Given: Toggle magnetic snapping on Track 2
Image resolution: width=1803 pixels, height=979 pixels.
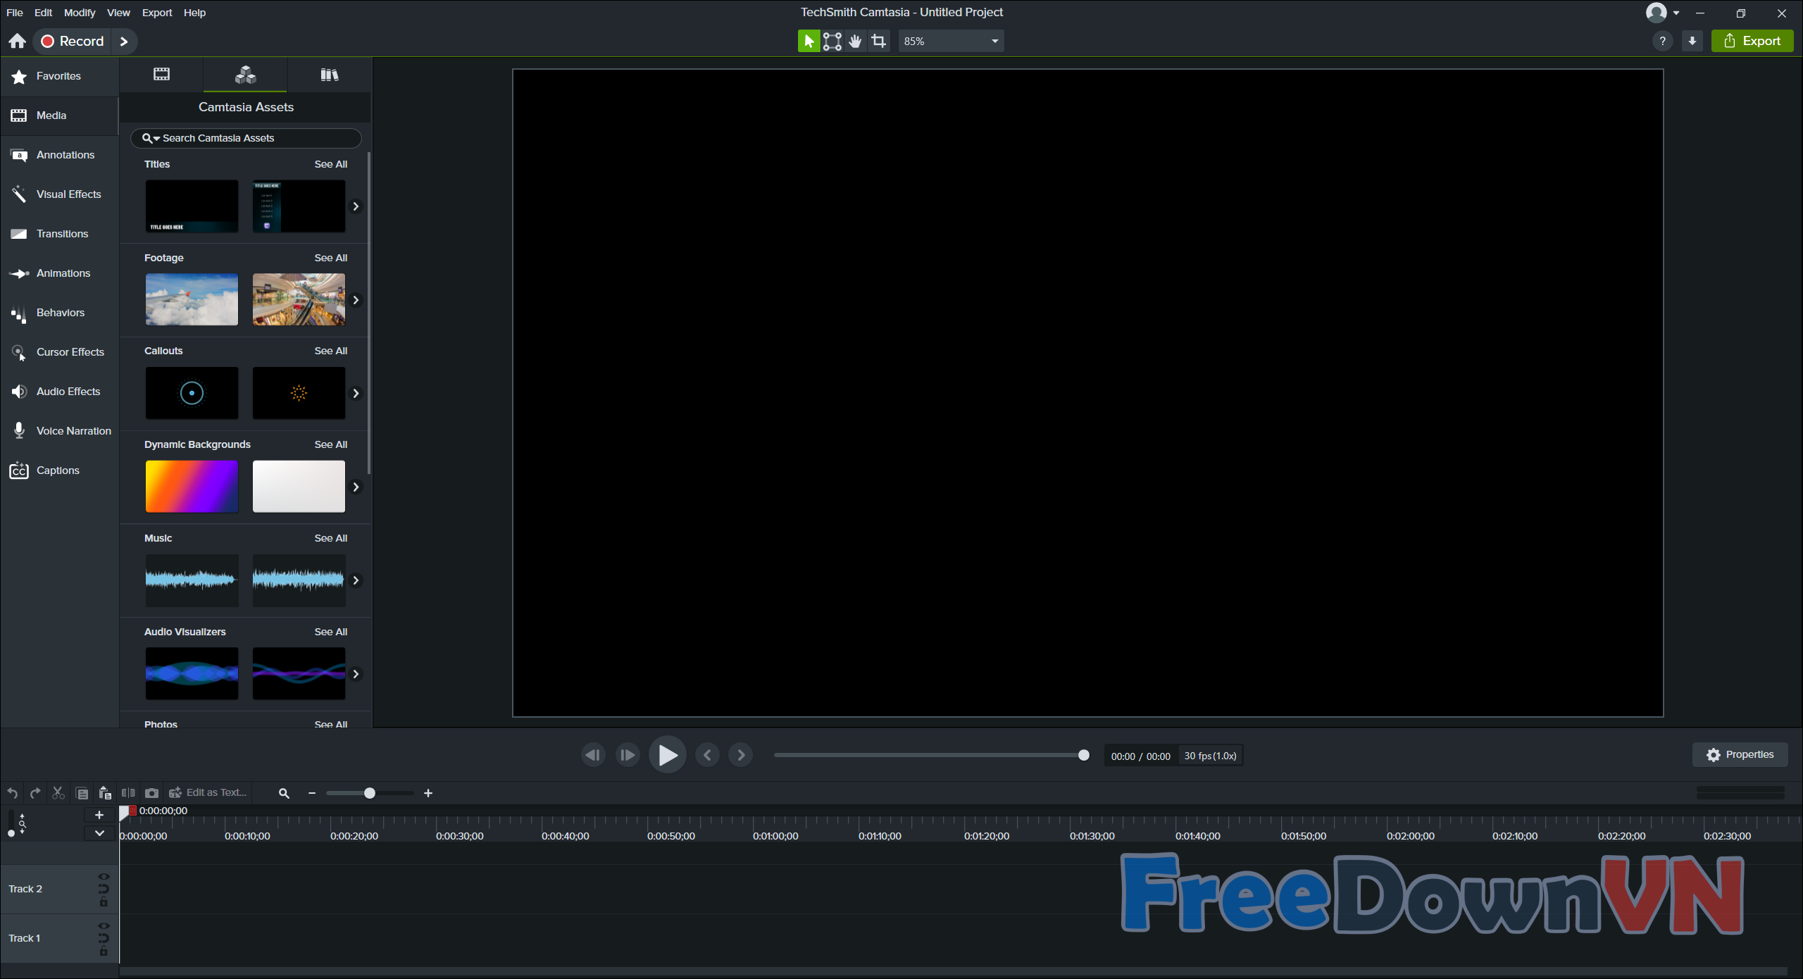Looking at the screenshot, I should (104, 889).
